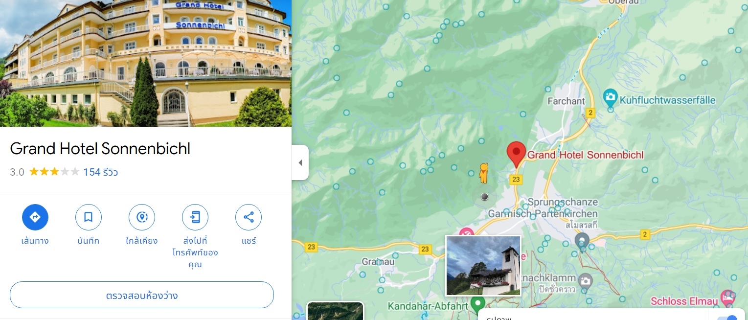Viewport: 748px width, 320px height.
Task: Save the place with the bookmark icon
Action: (89, 217)
